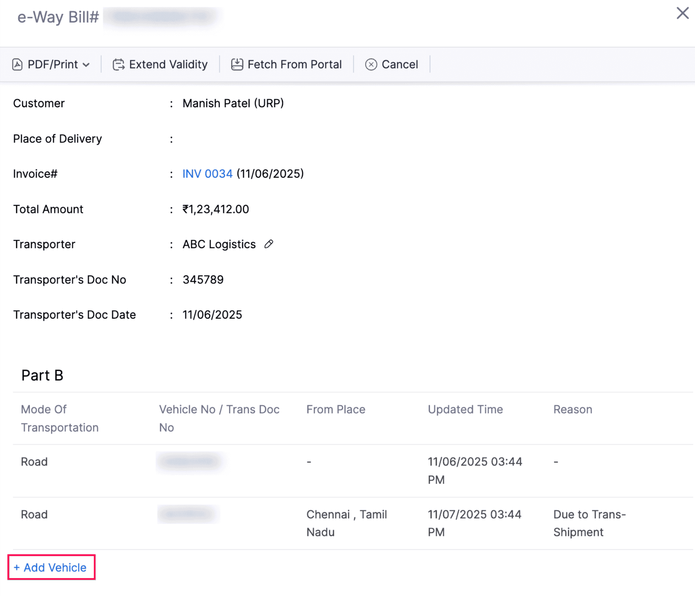This screenshot has height=596, width=695.
Task: Click the circled X Cancel icon
Action: click(371, 64)
